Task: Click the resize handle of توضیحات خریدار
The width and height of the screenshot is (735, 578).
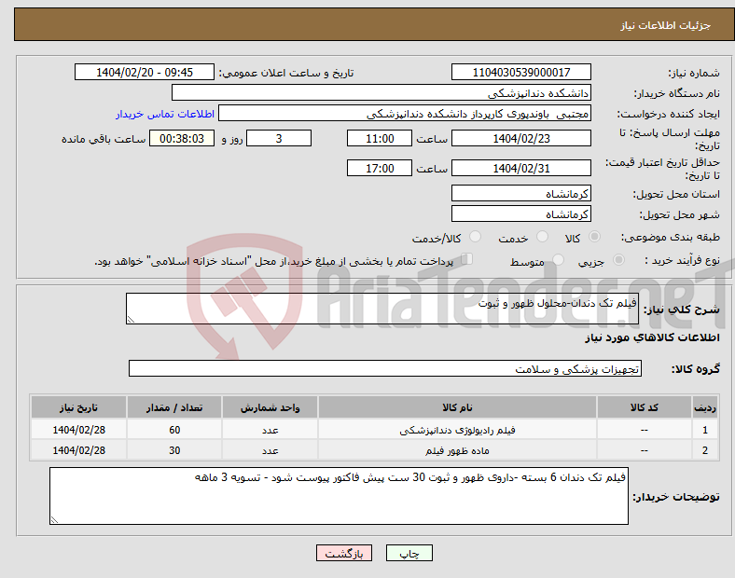Action: coord(54,520)
